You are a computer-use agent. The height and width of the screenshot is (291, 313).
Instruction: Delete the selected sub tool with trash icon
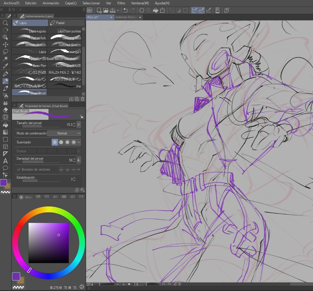coord(83,99)
